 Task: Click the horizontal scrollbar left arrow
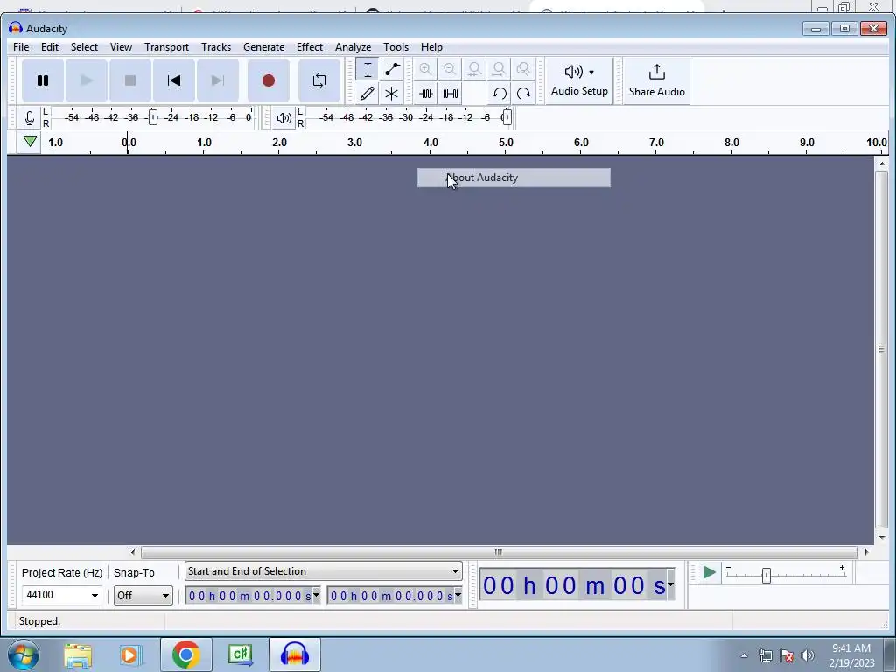133,552
